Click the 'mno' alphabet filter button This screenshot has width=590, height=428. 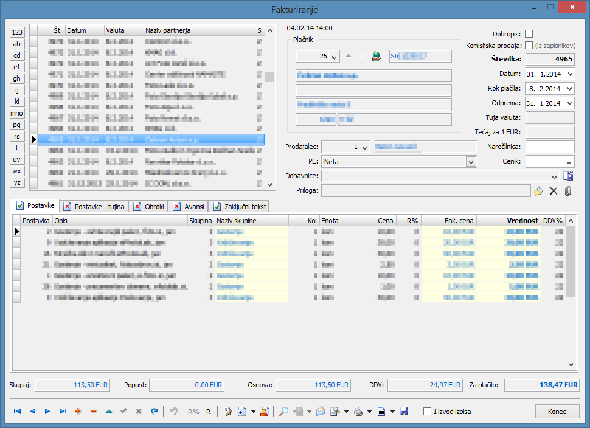point(16,113)
